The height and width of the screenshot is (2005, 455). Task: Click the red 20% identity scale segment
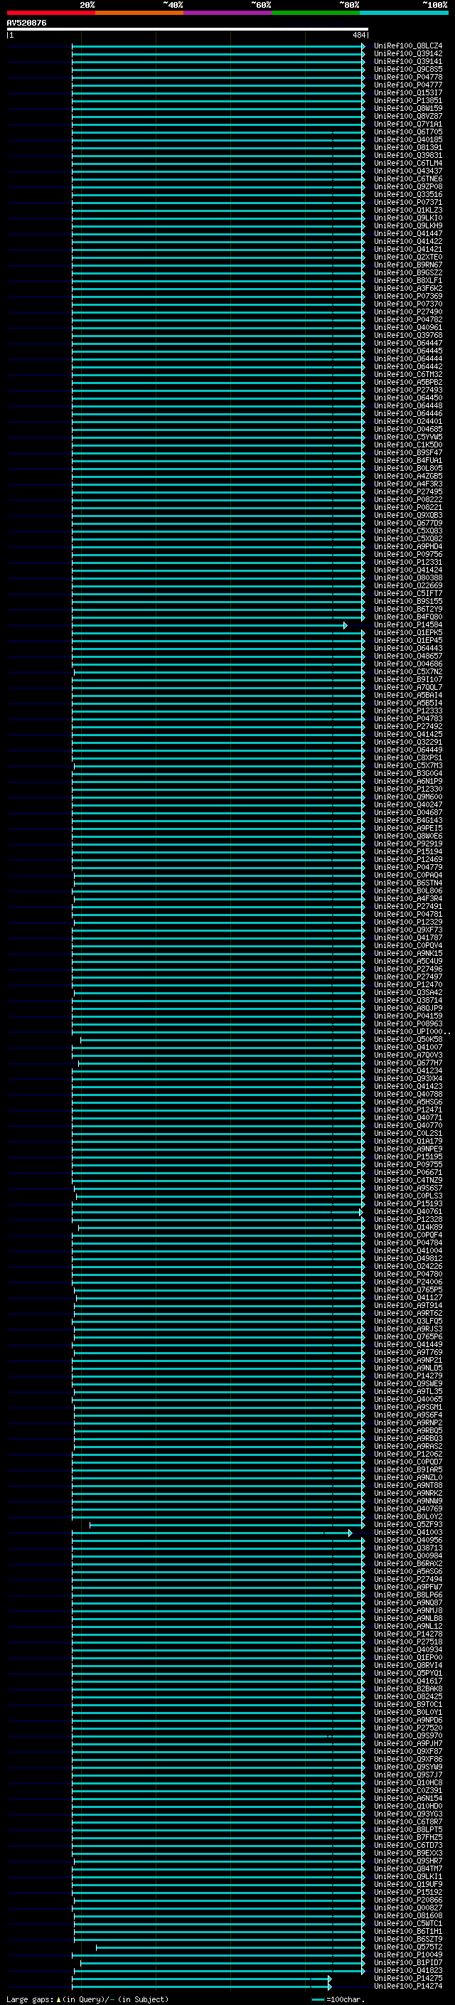pos(50,14)
